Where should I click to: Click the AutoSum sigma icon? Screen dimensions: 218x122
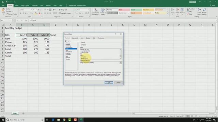[x=188, y=9]
